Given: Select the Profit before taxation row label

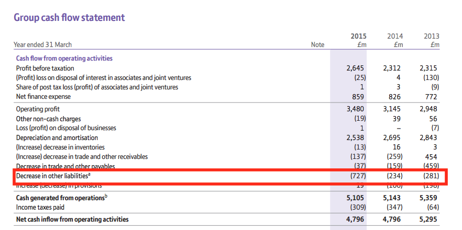Looking at the screenshot, I should tap(45, 68).
